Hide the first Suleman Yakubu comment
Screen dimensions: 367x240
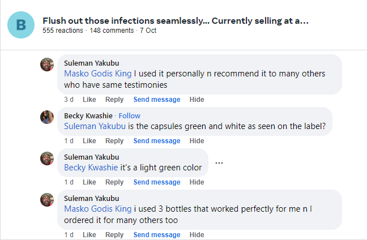click(x=197, y=100)
